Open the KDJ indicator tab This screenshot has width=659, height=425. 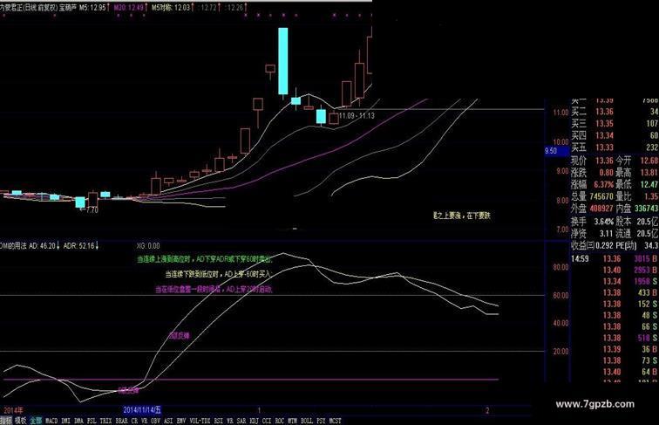[x=254, y=421]
